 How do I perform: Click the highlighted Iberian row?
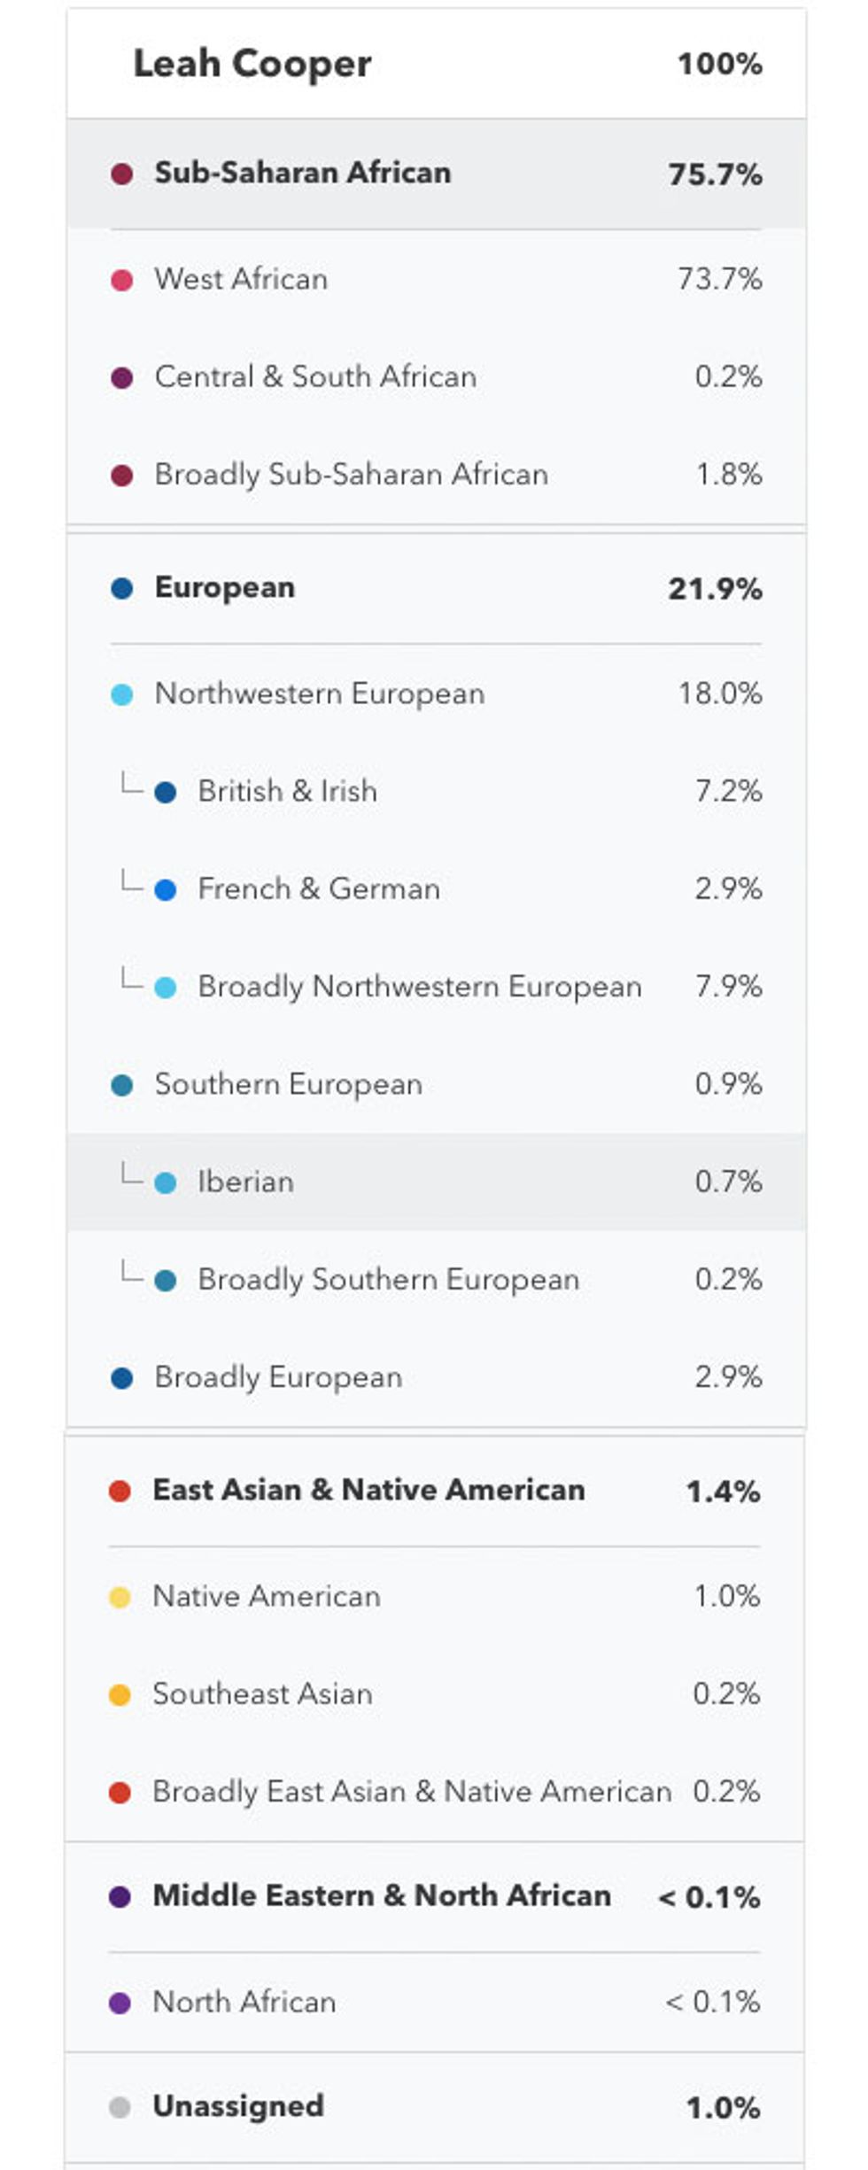pos(436,1182)
